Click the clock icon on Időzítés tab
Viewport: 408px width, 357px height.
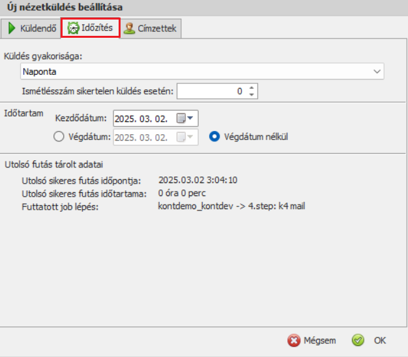click(73, 28)
